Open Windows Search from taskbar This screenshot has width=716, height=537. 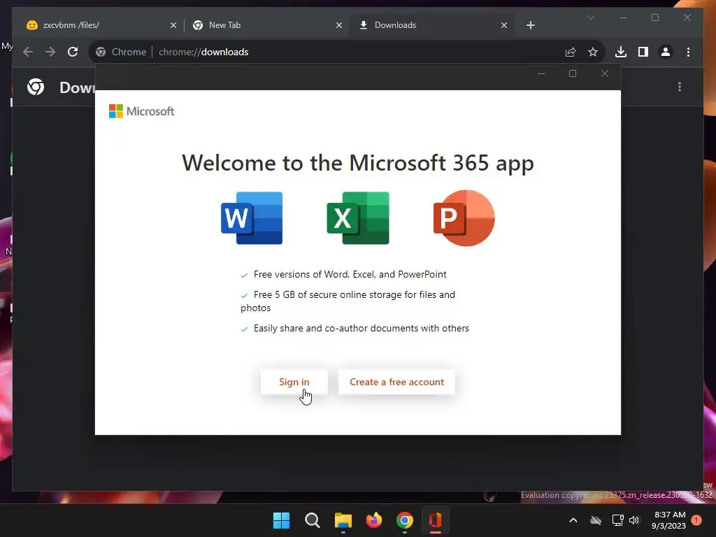coord(313,520)
